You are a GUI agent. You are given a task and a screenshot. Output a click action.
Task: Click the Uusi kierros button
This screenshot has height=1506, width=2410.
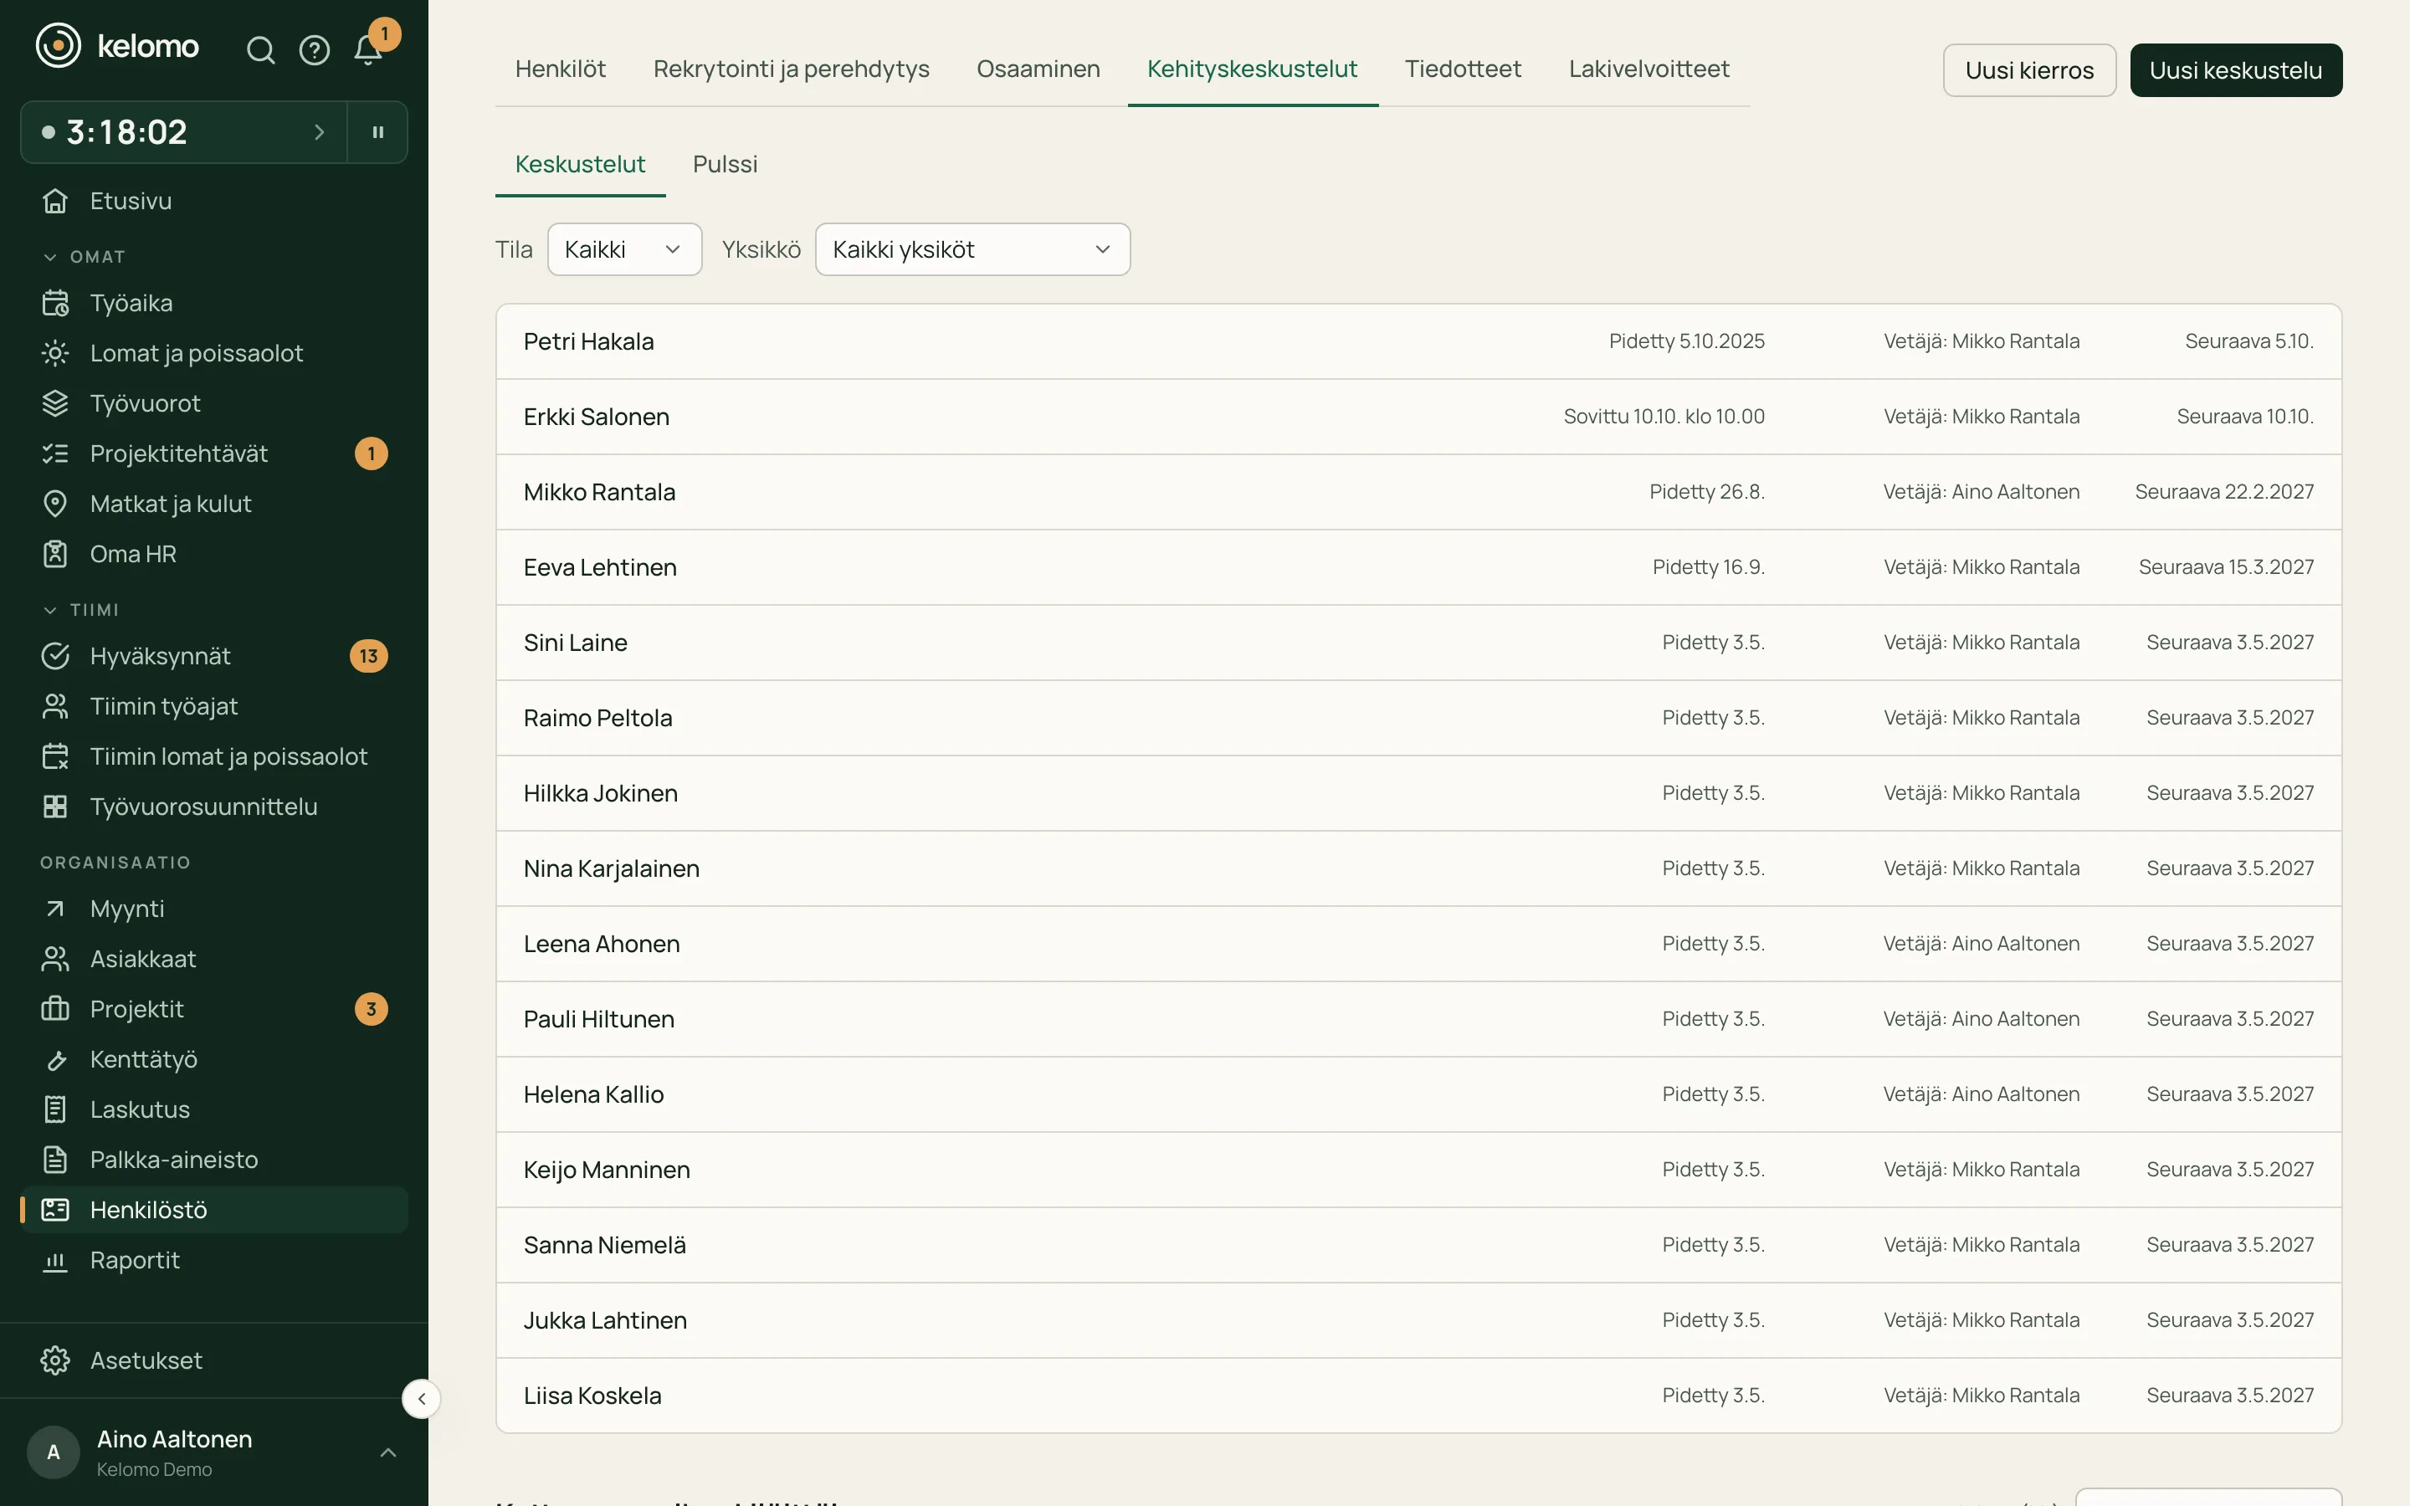2029,69
